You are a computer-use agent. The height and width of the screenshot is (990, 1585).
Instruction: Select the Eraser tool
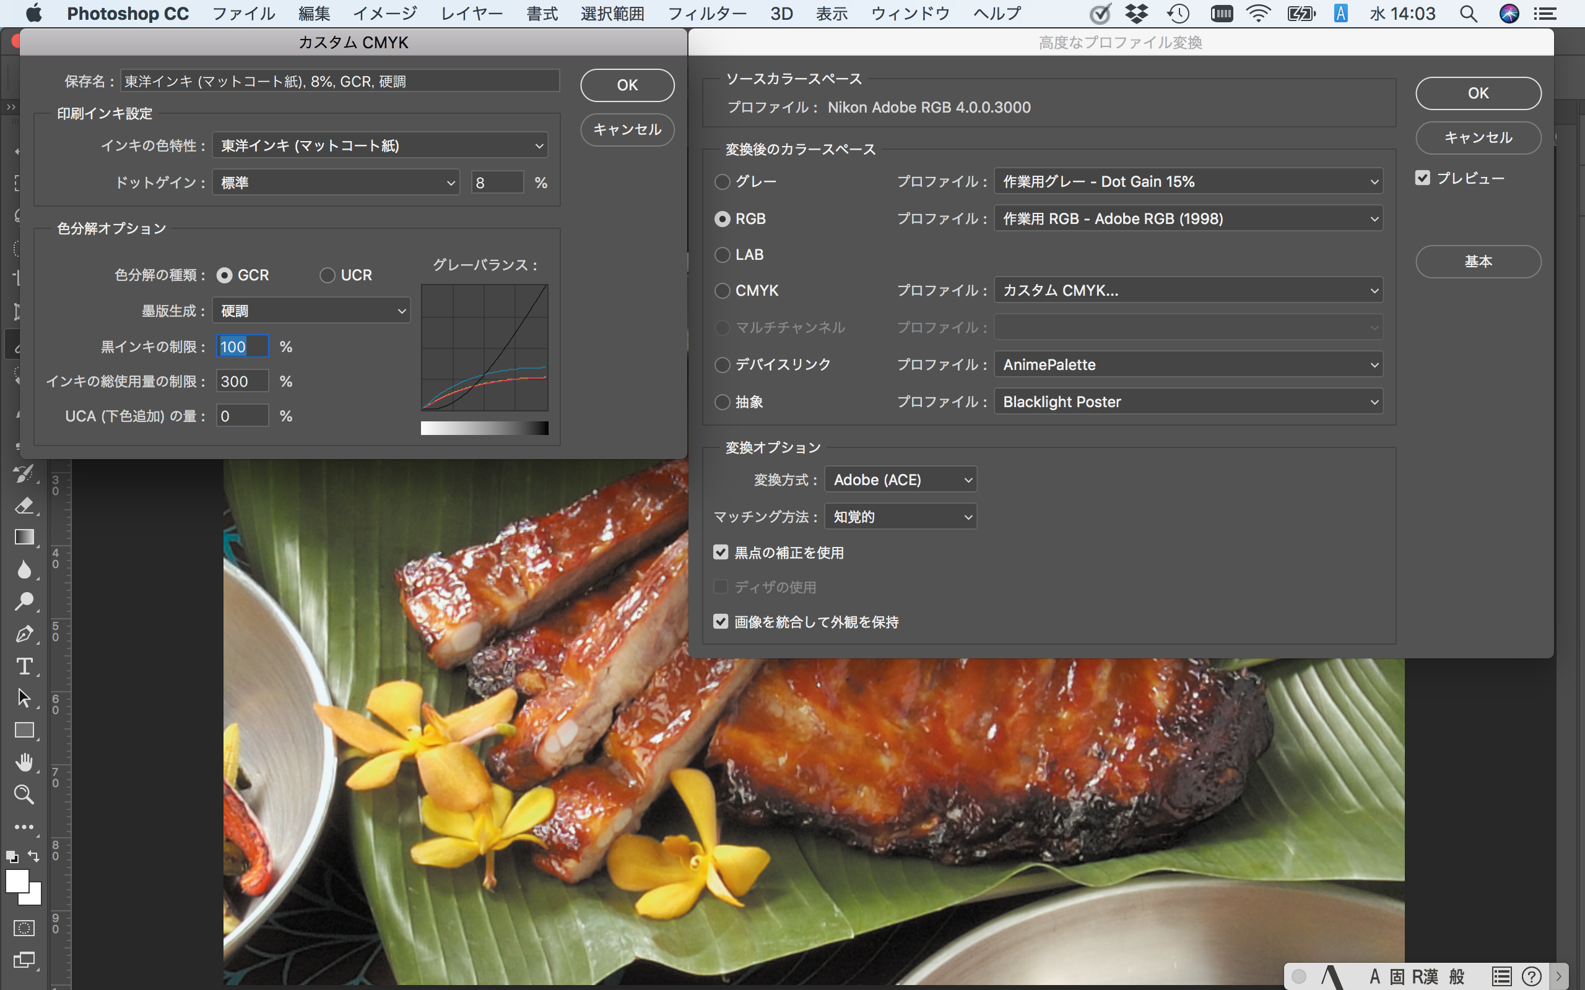tap(24, 506)
